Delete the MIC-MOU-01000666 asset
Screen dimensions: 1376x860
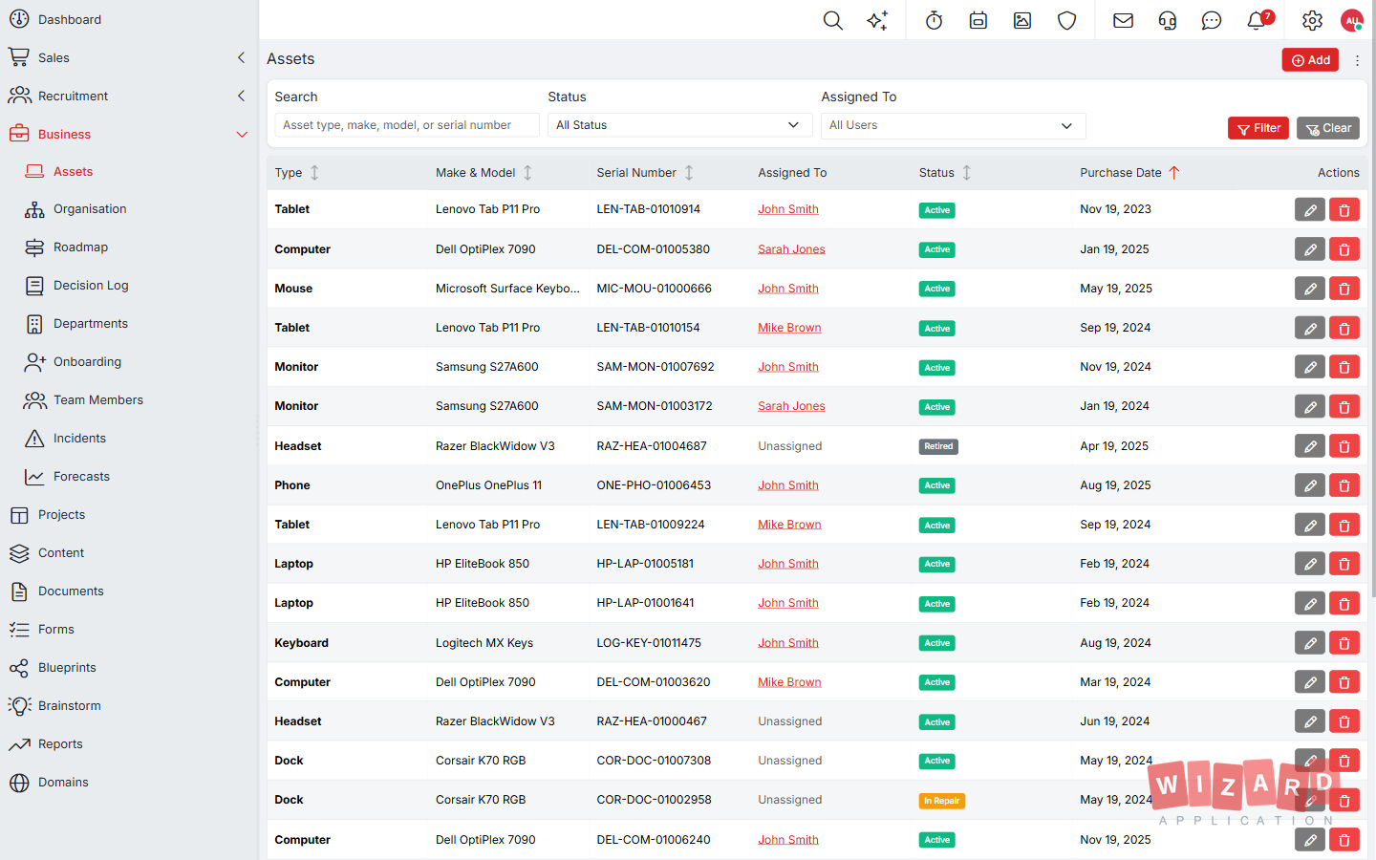tap(1344, 289)
